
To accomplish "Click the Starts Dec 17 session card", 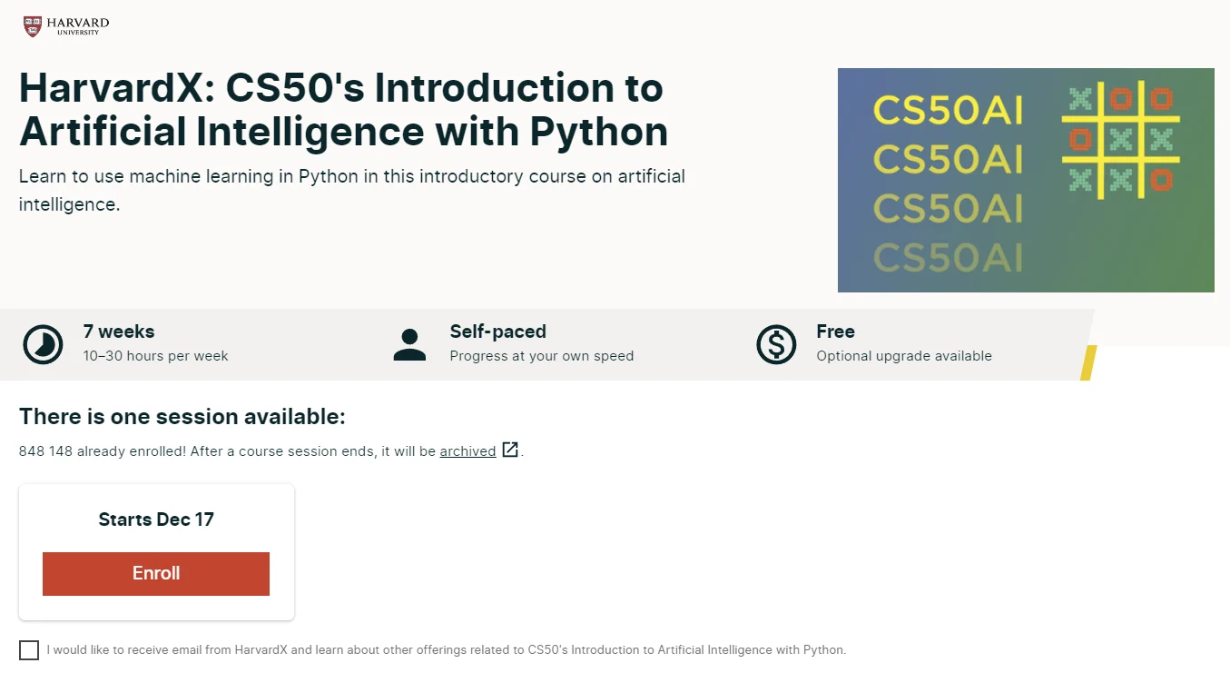I will pos(156,520).
